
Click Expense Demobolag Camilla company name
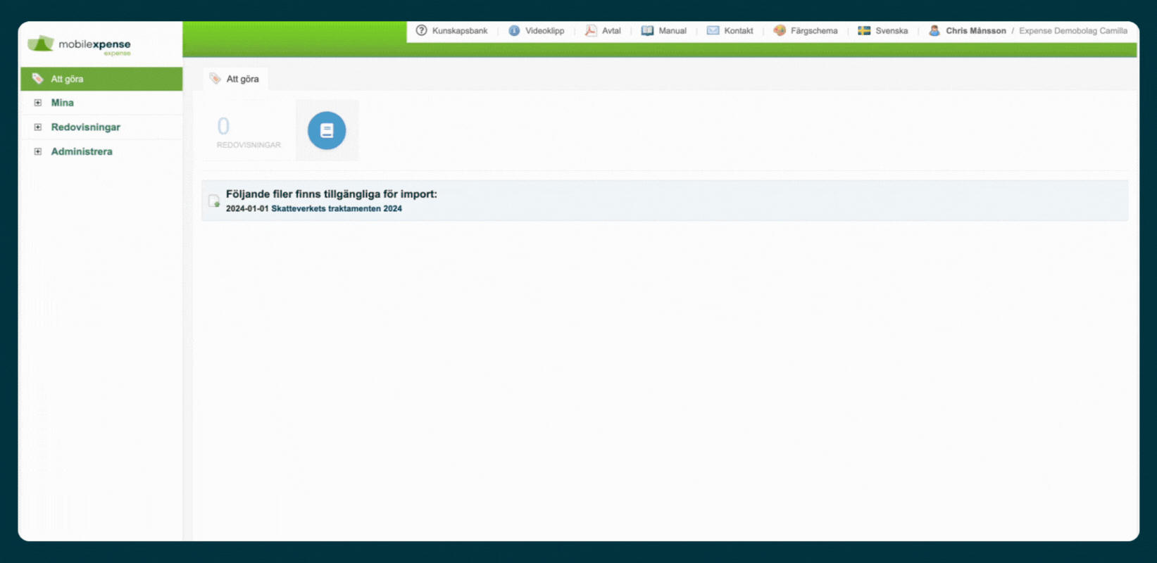(x=1073, y=31)
